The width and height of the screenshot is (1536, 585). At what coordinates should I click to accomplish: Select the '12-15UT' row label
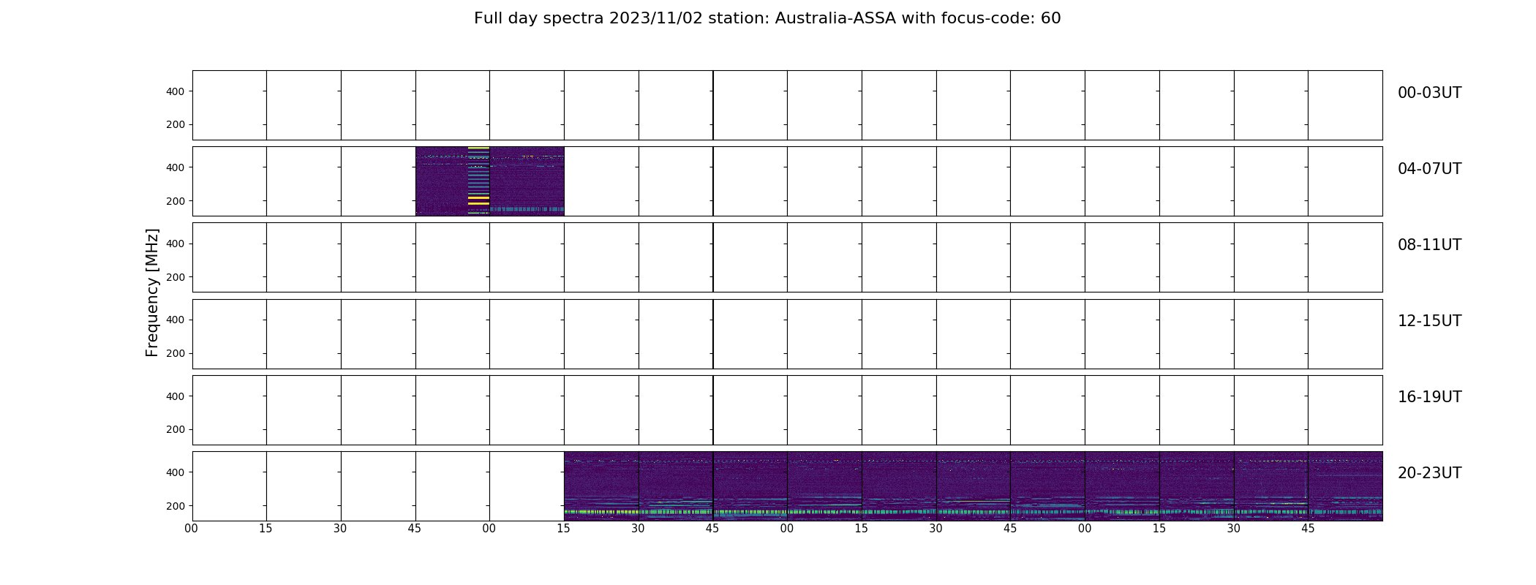click(x=1429, y=321)
